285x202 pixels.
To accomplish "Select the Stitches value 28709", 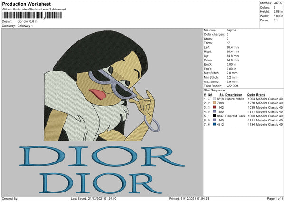I will point(278,3).
